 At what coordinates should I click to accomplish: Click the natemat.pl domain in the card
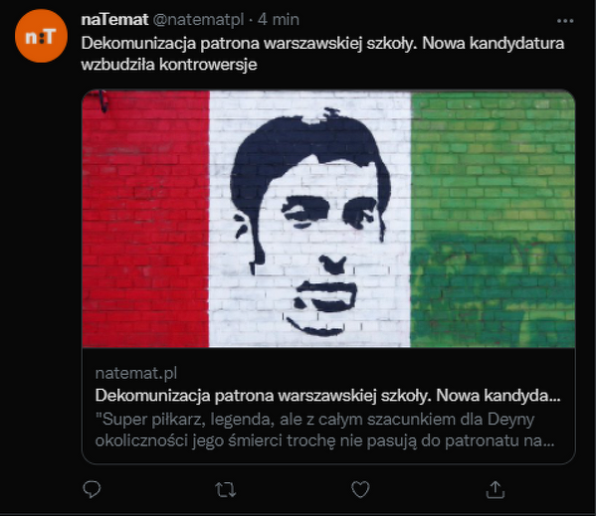click(136, 373)
